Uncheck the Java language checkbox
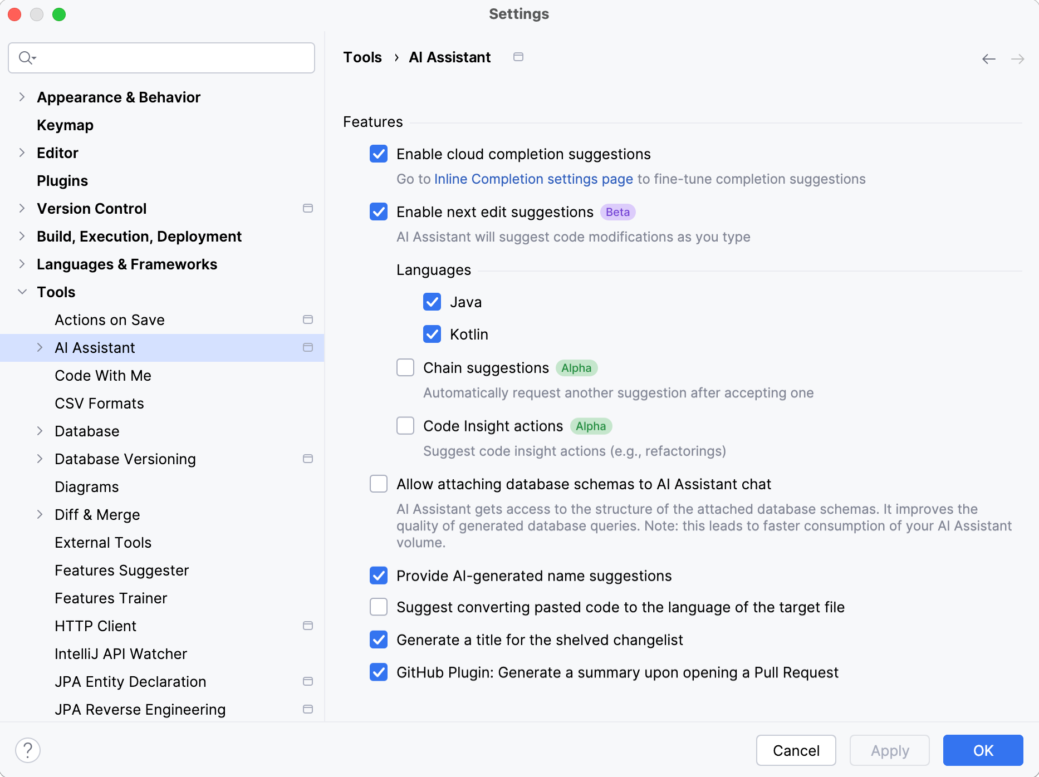 pyautogui.click(x=432, y=302)
